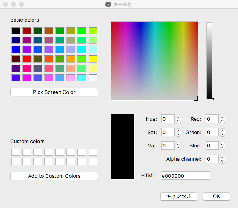Click the Alpha channel input field
The height and width of the screenshot is (208, 238).
coord(212,159)
